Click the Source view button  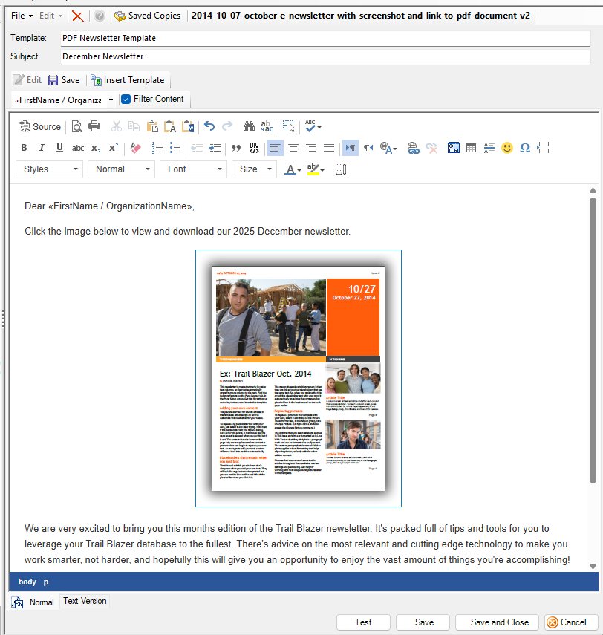40,126
